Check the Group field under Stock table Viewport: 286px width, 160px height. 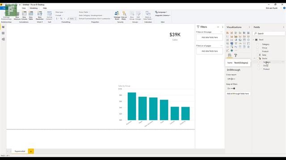click(x=258, y=48)
